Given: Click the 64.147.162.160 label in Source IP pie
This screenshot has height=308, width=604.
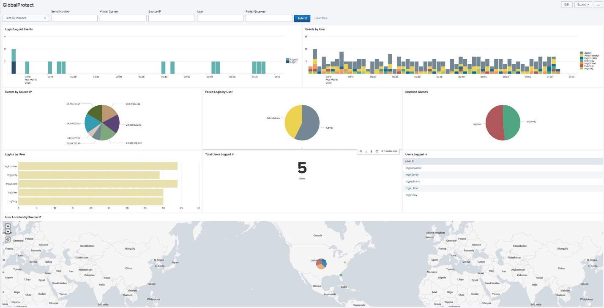Looking at the screenshot, I should [74, 124].
